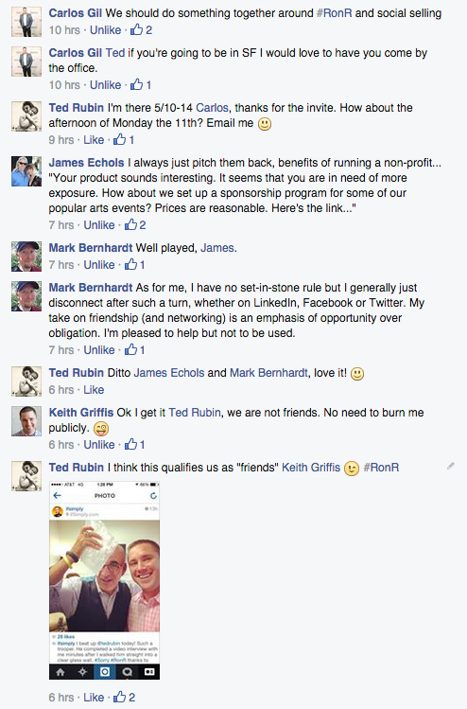The height and width of the screenshot is (709, 467).
Task: Open the Carlos mention link in Ted's reply
Action: pyautogui.click(x=212, y=108)
